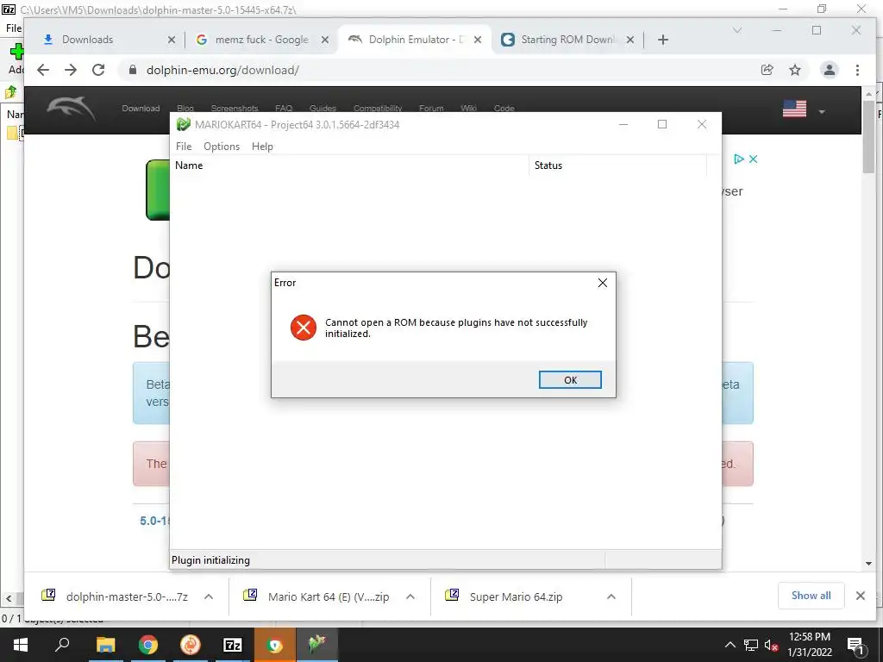Expand options for Mario Kart 64 zip
Image resolution: width=883 pixels, height=662 pixels.
410,596
